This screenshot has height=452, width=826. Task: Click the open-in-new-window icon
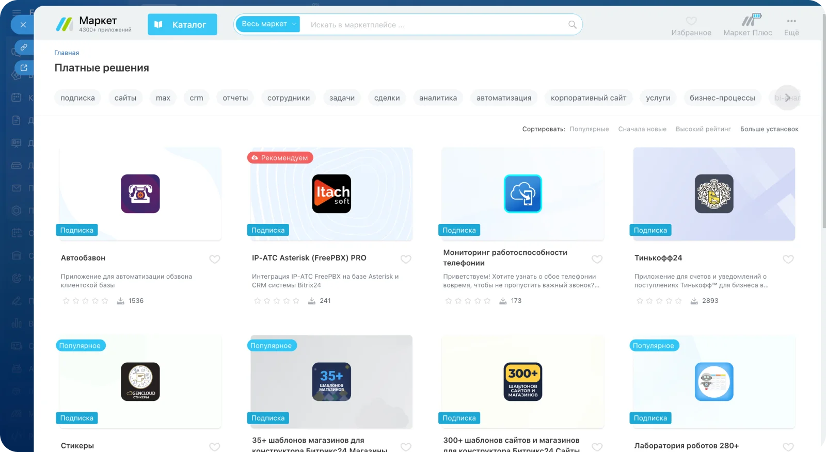24,68
